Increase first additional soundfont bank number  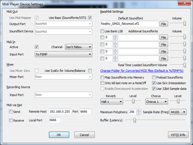[x=115, y=36]
